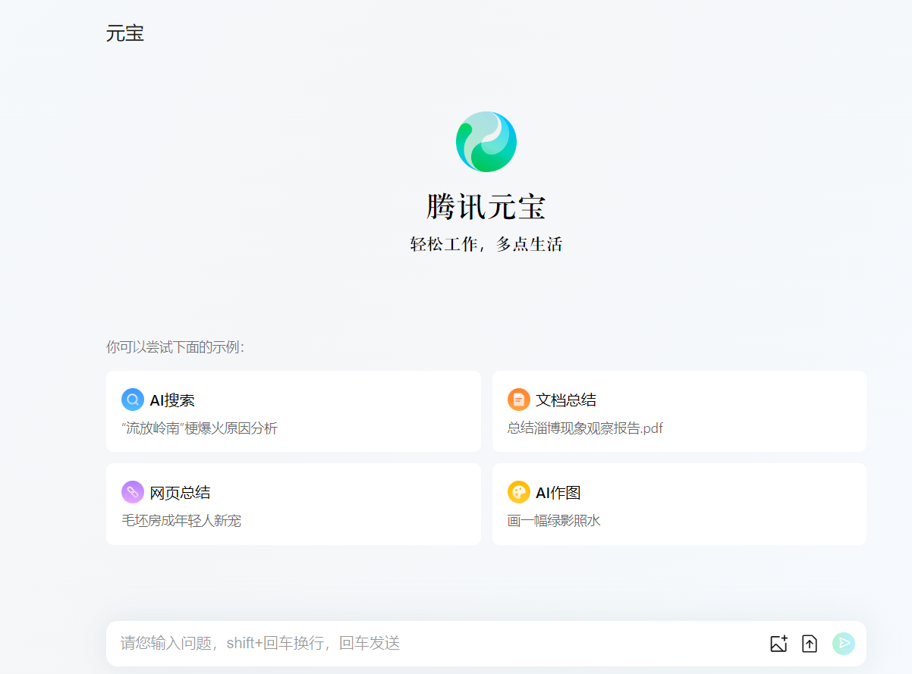
Task: Select the 网页总结 example card
Action: point(294,503)
